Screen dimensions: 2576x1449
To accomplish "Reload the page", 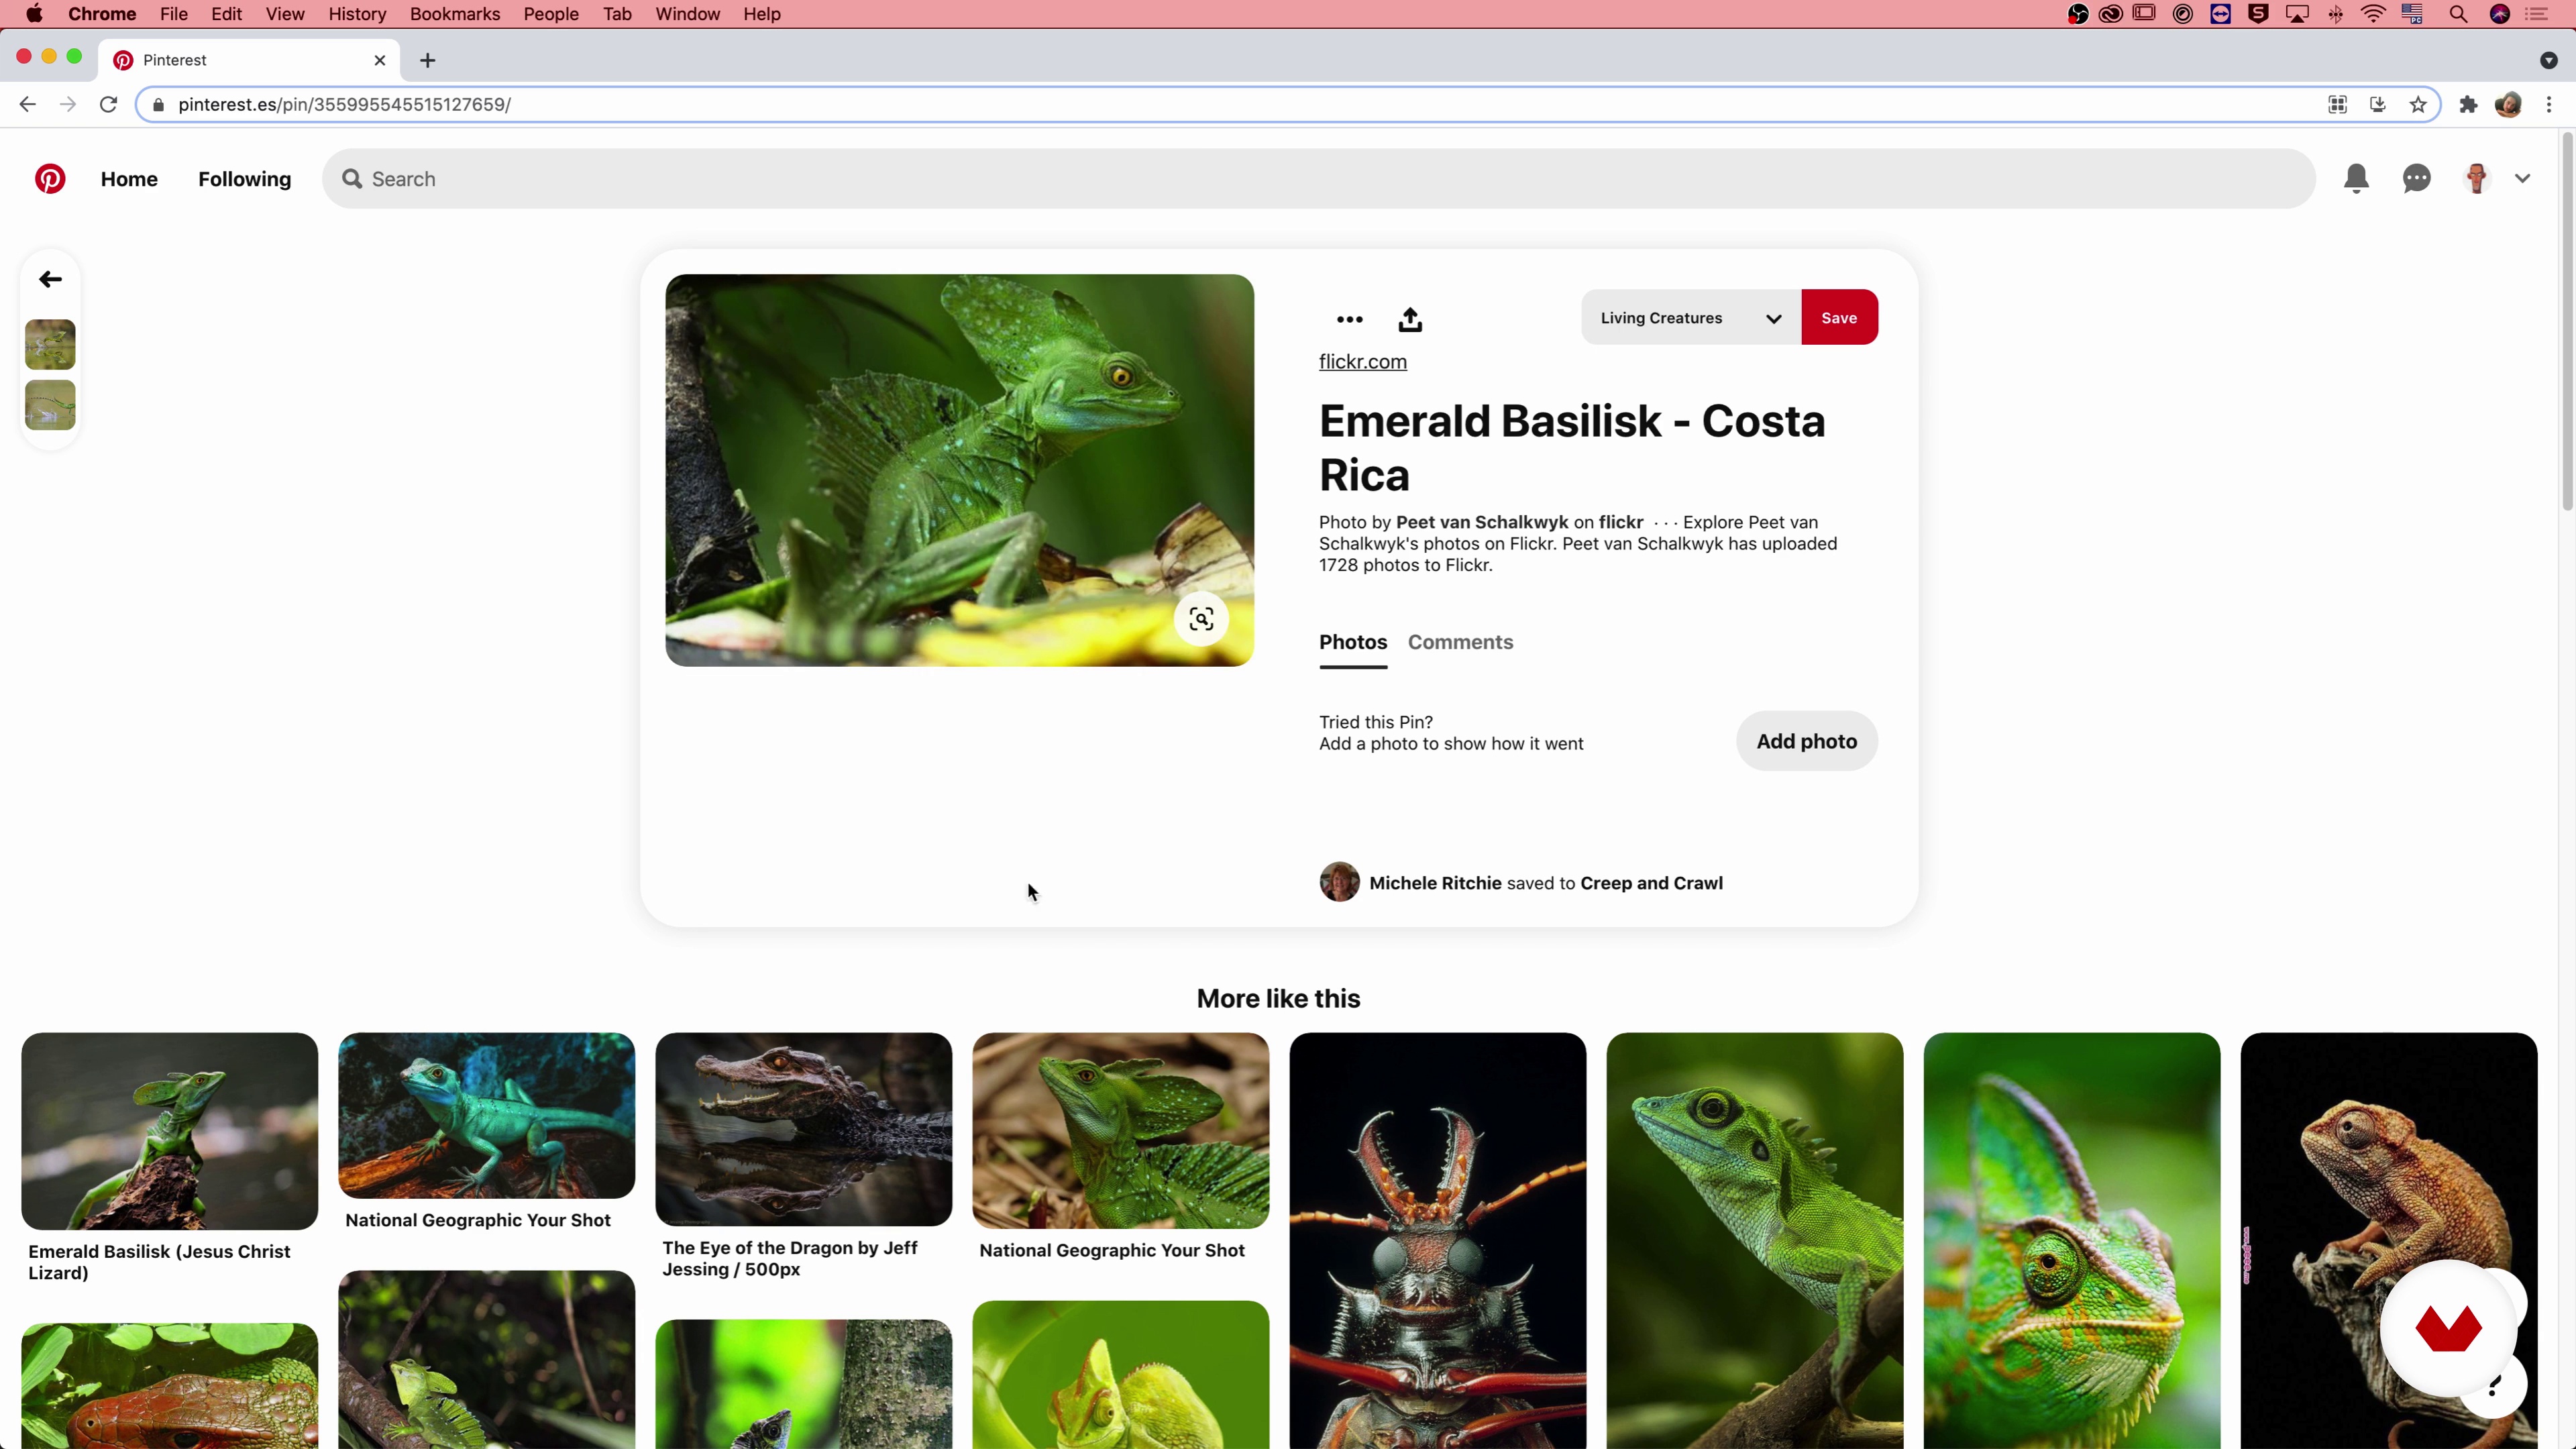I will tap(108, 104).
